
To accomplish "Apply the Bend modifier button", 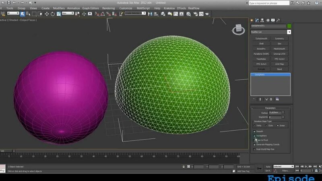I will (x=279, y=69).
